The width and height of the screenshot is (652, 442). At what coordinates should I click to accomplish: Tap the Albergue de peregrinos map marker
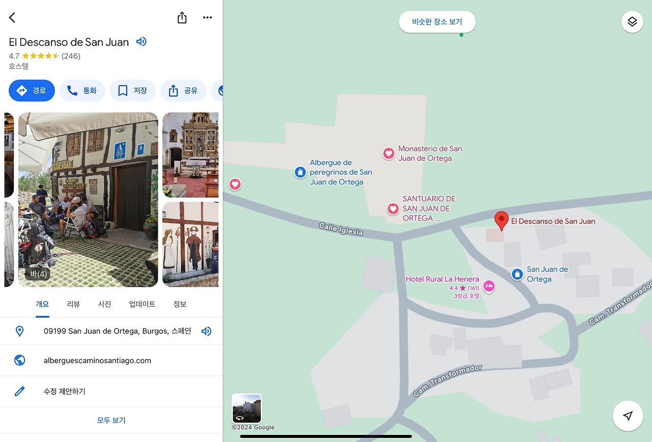coord(301,172)
